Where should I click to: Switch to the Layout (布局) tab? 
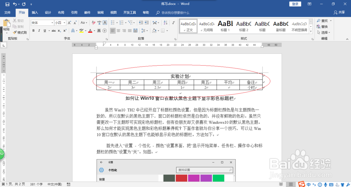(61, 13)
